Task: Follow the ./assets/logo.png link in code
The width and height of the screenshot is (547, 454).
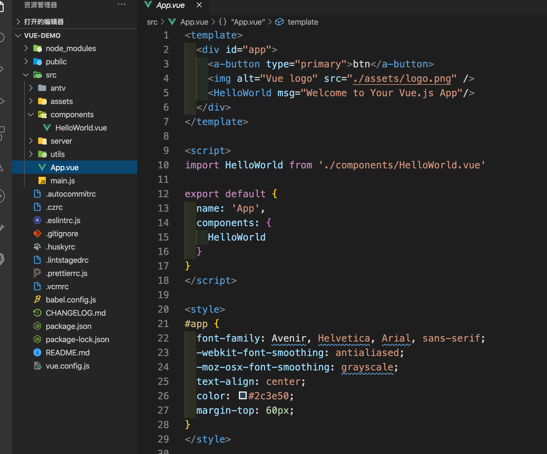Action: (x=402, y=78)
